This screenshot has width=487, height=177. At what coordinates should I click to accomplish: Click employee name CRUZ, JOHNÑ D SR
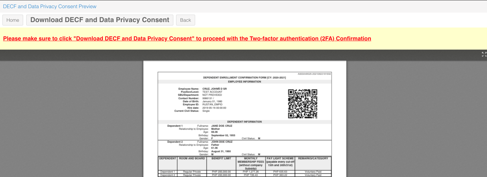[215, 89]
